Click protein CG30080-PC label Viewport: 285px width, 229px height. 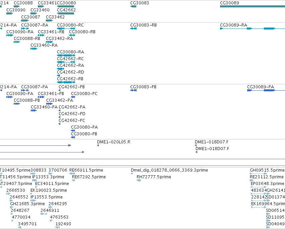(84, 94)
